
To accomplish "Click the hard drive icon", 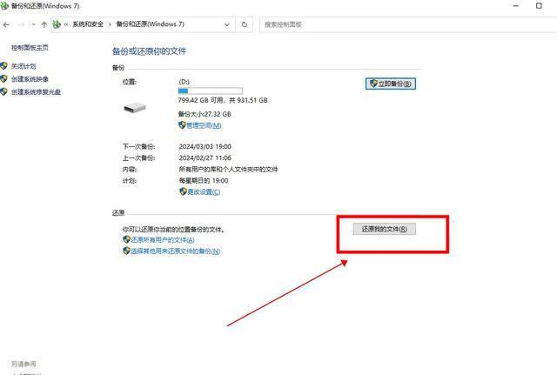I will coord(135,108).
